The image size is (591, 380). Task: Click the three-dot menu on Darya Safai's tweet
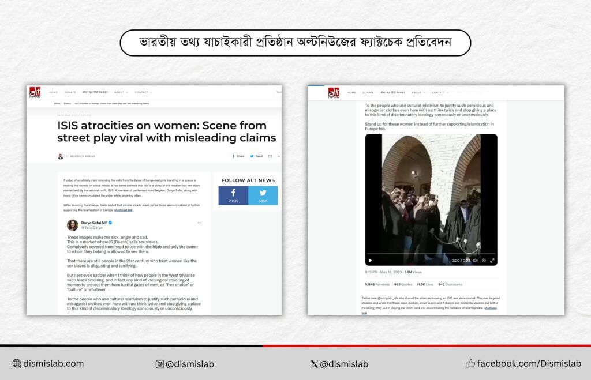click(200, 223)
